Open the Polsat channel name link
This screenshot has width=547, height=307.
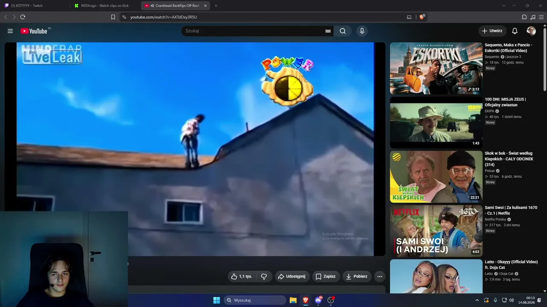click(489, 171)
